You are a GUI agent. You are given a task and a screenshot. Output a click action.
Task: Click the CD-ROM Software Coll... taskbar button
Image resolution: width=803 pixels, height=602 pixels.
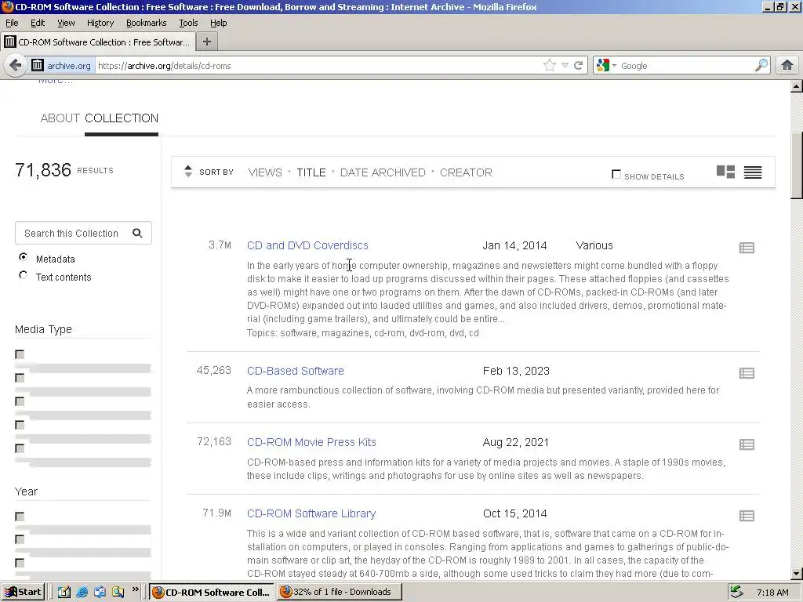click(212, 592)
